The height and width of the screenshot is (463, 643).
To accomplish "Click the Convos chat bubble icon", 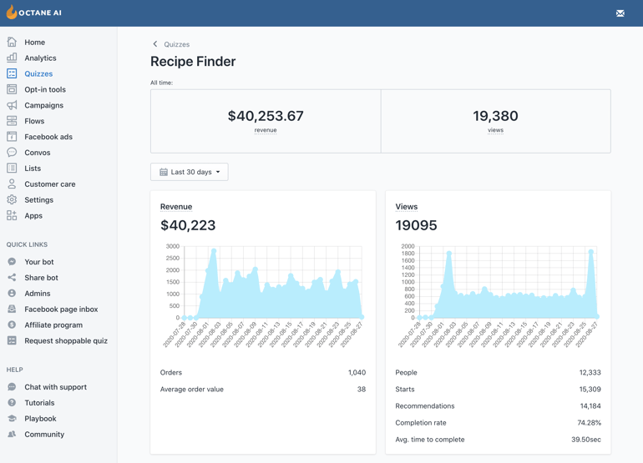I will coord(12,153).
